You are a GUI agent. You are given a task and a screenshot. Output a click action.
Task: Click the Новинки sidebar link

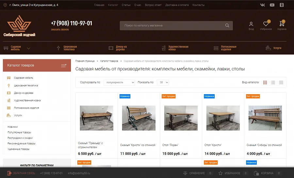tap(12, 127)
